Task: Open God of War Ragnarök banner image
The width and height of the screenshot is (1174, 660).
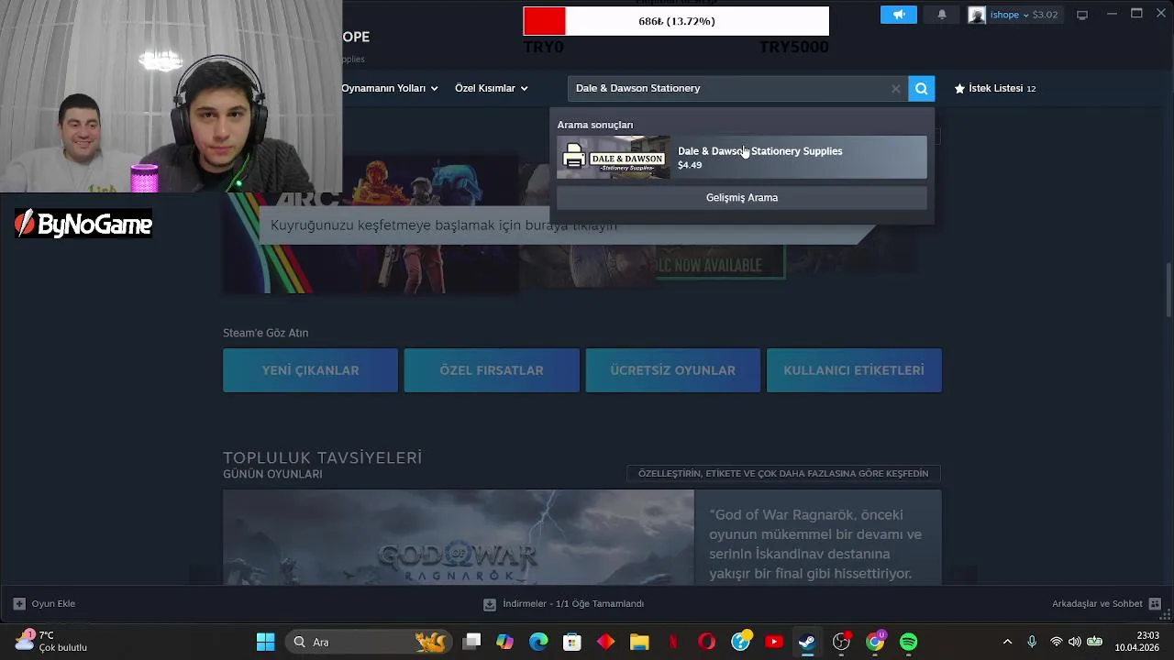Action: tap(459, 538)
